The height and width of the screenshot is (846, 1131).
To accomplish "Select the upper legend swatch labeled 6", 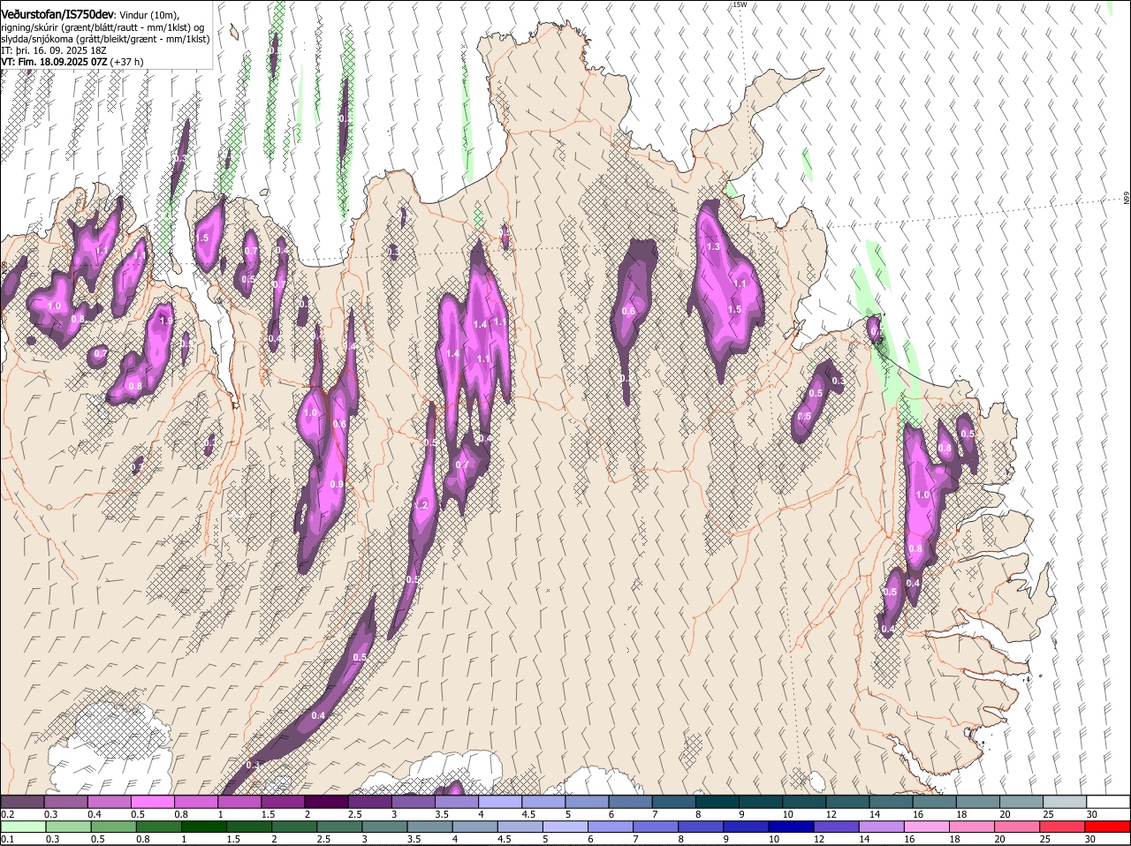I will coord(629,802).
